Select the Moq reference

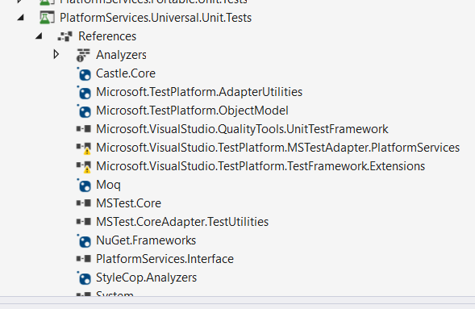click(x=108, y=185)
